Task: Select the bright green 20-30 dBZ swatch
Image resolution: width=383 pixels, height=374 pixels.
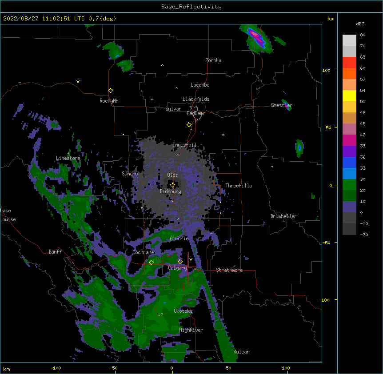Action: point(349,185)
